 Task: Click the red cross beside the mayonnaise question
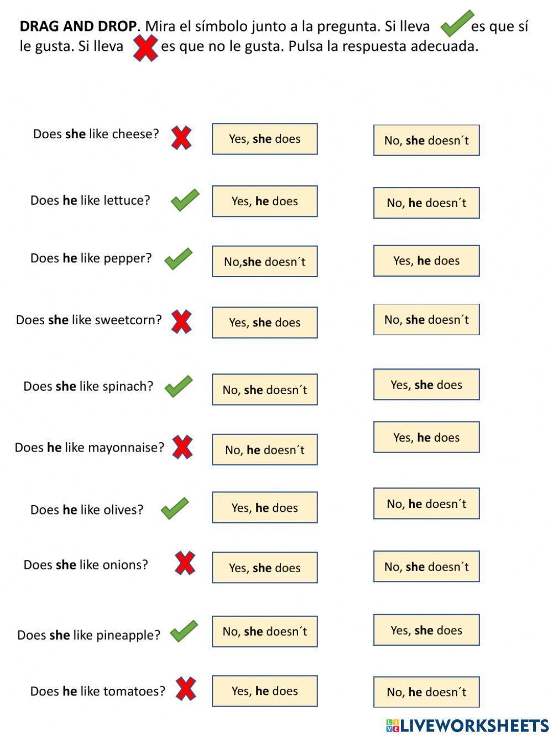[182, 447]
